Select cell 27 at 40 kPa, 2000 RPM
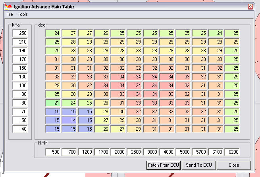This screenshot has width=260, height=177. [x=118, y=129]
